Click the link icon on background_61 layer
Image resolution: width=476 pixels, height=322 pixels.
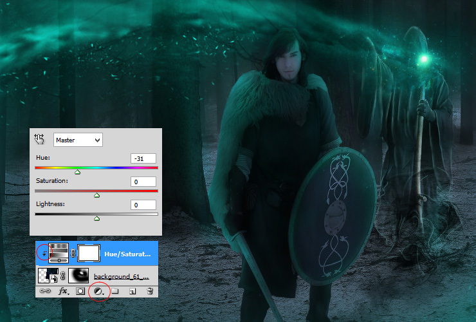(62, 276)
